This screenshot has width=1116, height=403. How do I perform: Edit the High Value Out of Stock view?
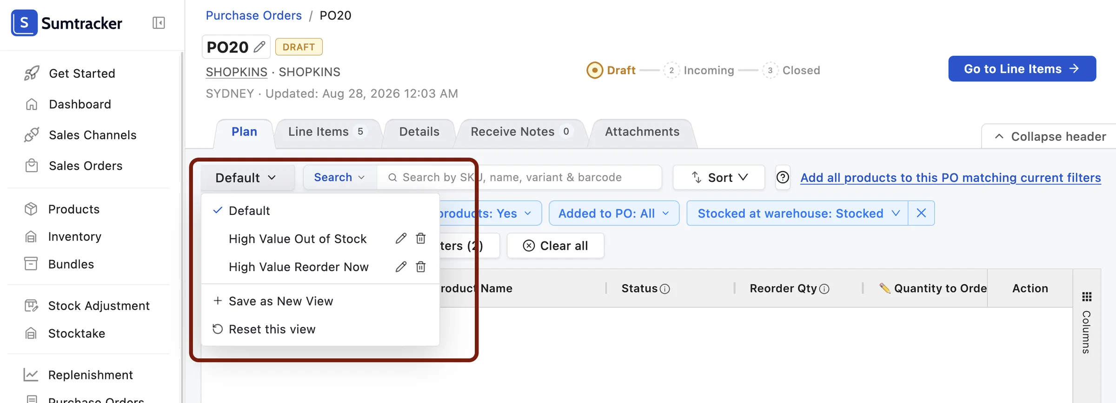[401, 239]
